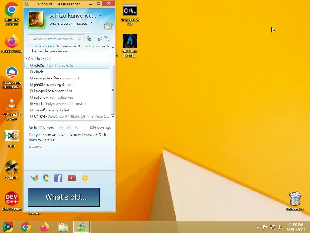Screen dimensions: 310x233
Task: Click the '284 days ago' text
Action: (x=101, y=127)
